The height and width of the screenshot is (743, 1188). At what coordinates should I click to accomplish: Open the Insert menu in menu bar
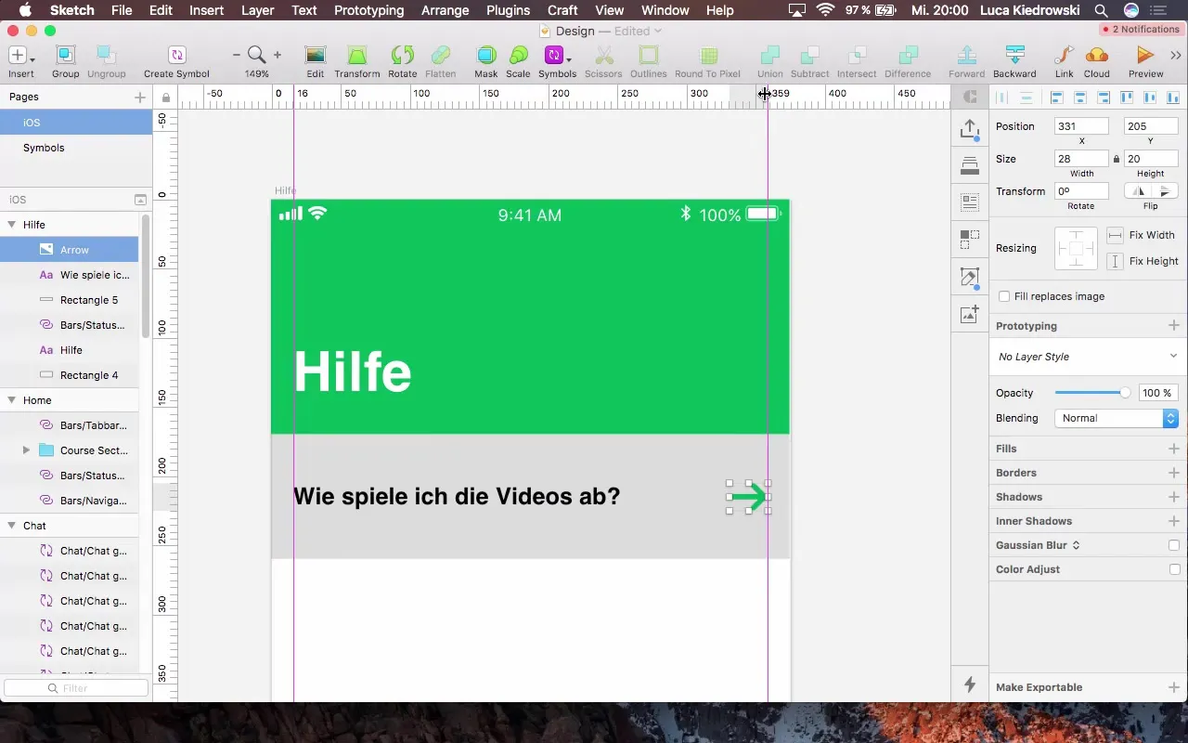[x=206, y=10]
